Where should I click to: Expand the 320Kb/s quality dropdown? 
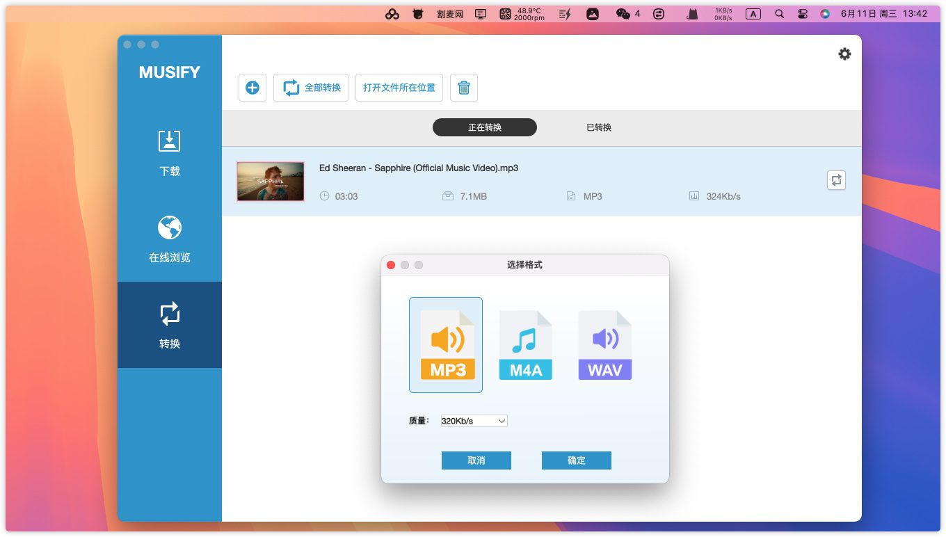point(474,421)
